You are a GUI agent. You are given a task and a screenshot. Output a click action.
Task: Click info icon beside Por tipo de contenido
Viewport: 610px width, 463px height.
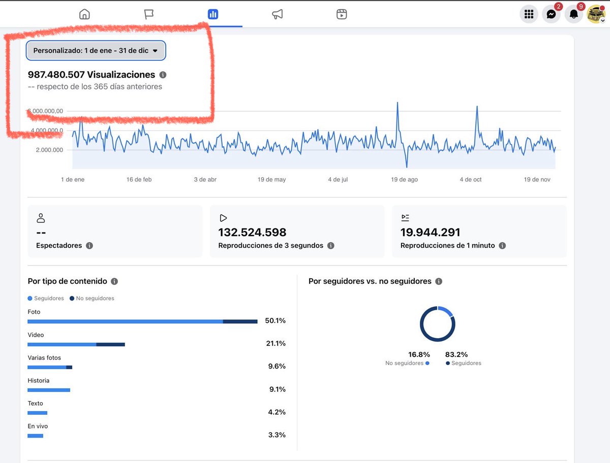(x=114, y=281)
